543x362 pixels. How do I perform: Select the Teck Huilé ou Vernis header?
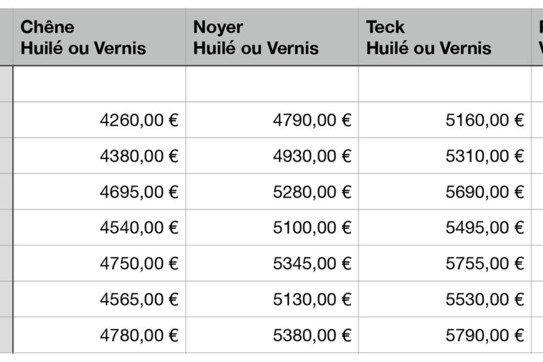pyautogui.click(x=445, y=38)
